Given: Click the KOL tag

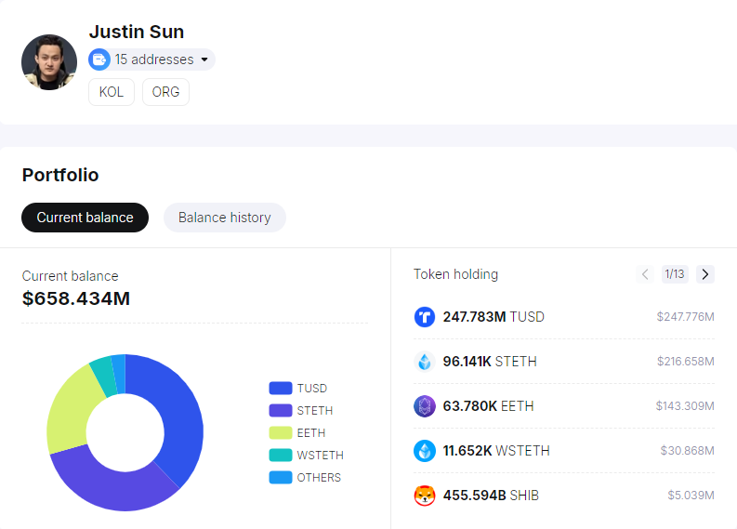Looking at the screenshot, I should pos(112,92).
